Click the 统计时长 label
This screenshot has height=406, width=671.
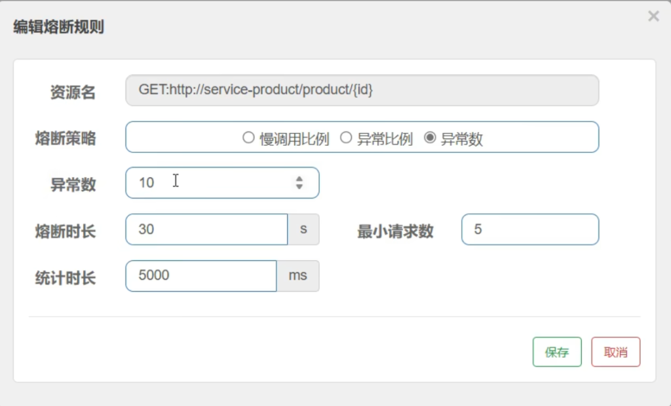click(66, 278)
